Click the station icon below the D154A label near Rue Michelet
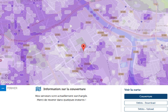 point(73,58)
